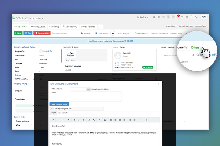Open the Offers tab
This screenshot has height=146, width=220.
pos(195,48)
